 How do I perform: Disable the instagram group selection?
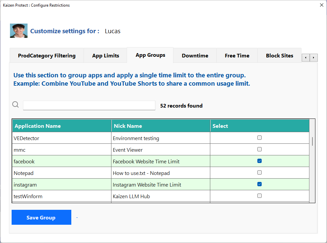(x=259, y=184)
